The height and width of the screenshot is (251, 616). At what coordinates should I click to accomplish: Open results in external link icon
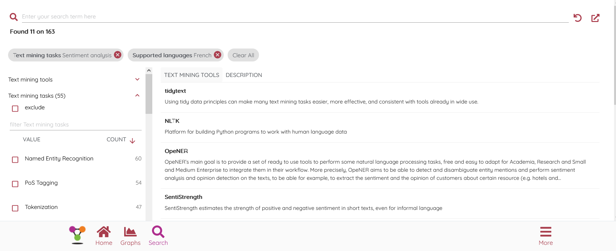coord(595,18)
